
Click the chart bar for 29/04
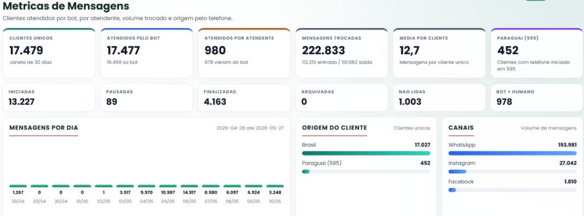pos(39,186)
